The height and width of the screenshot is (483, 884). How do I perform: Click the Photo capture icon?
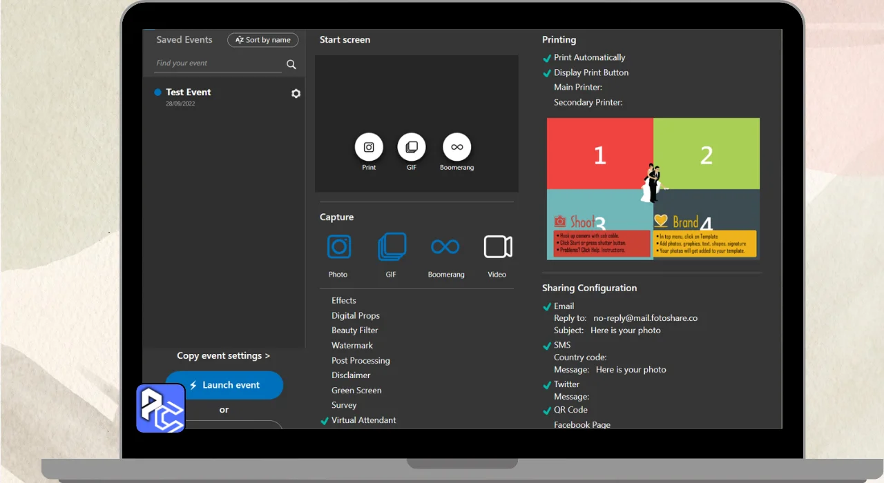tap(338, 247)
